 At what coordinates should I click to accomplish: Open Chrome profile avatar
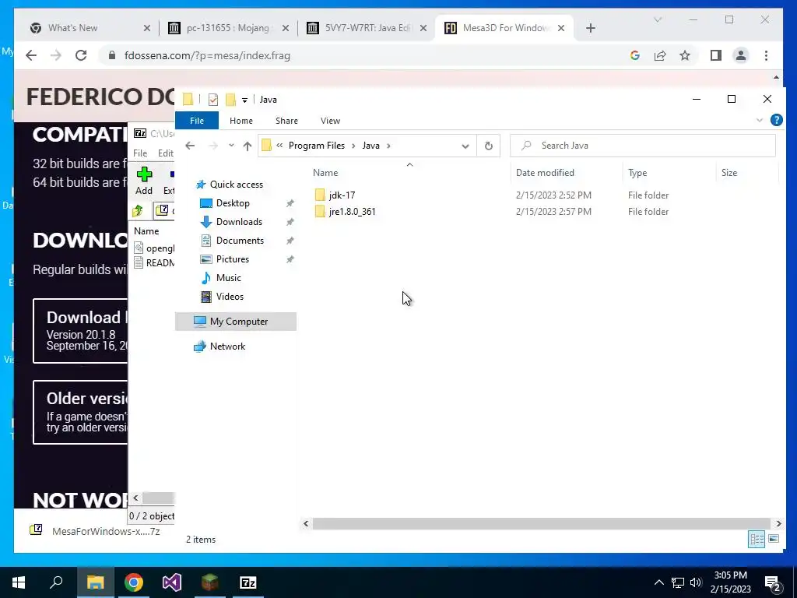tap(741, 55)
